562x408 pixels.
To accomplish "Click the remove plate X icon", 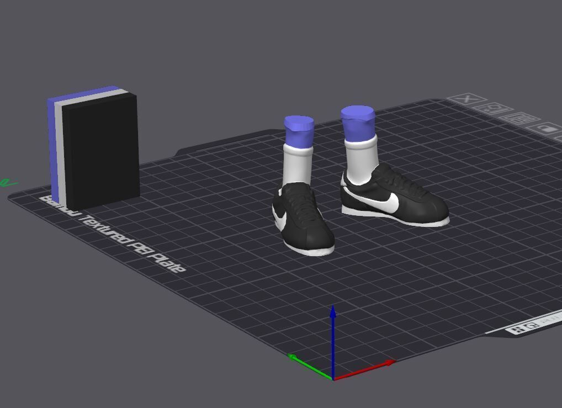I will pos(466,99).
